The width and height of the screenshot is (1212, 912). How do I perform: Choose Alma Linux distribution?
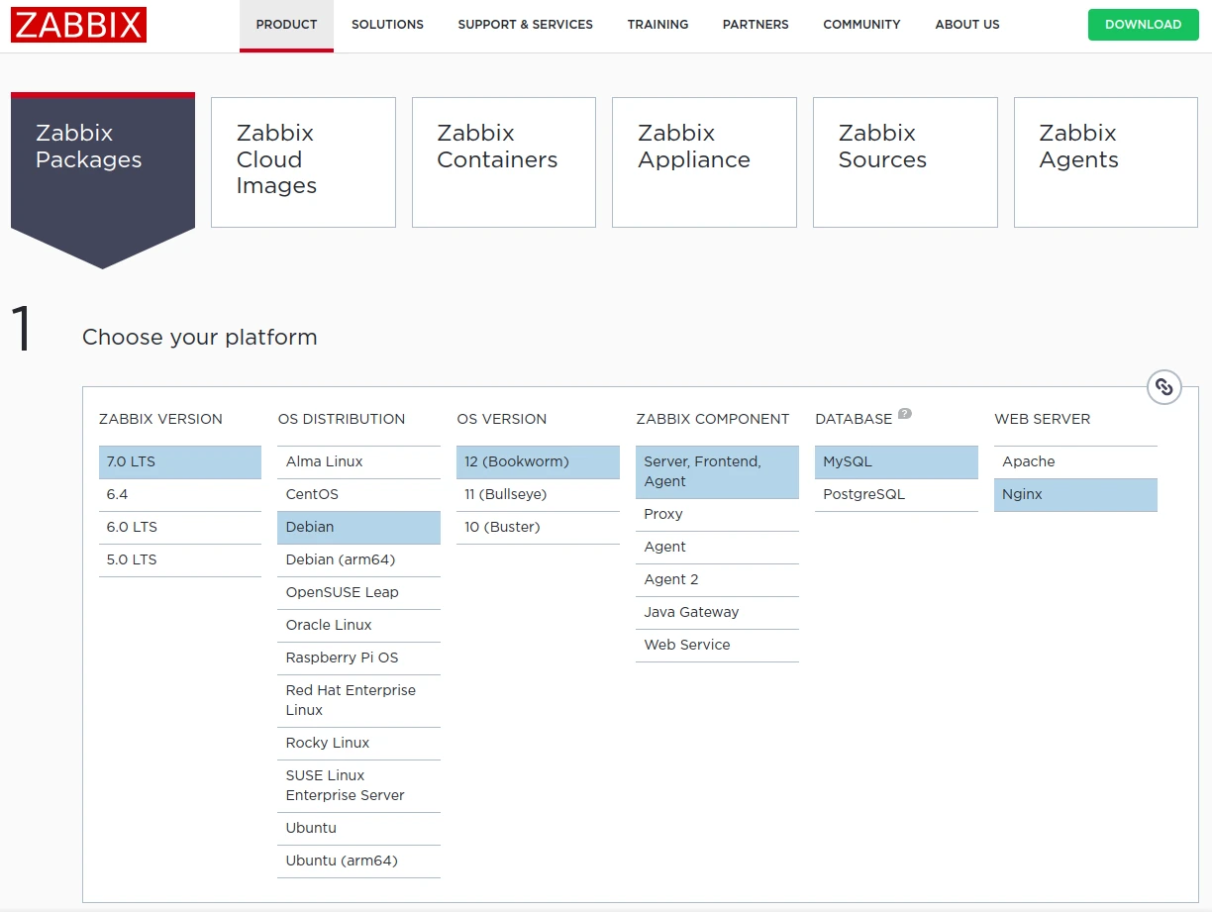pyautogui.click(x=359, y=462)
